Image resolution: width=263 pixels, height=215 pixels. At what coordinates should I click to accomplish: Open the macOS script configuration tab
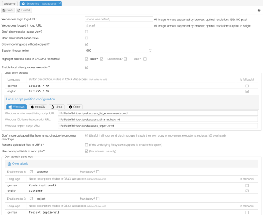point(37,107)
